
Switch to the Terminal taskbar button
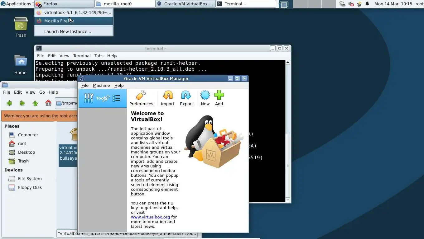click(246, 4)
